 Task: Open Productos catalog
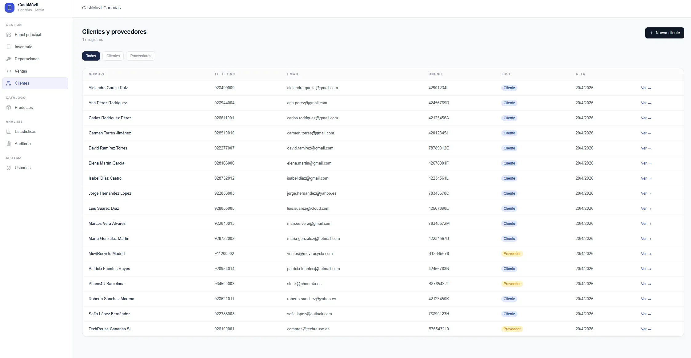[x=35, y=107]
